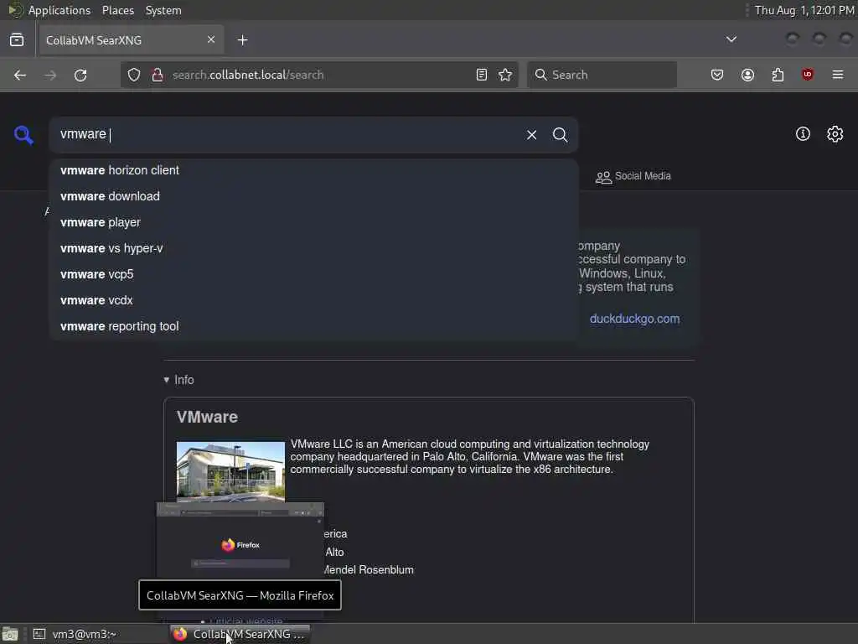858x644 pixels.
Task: Choose suggestion vmware vcdx
Action: [314, 300]
